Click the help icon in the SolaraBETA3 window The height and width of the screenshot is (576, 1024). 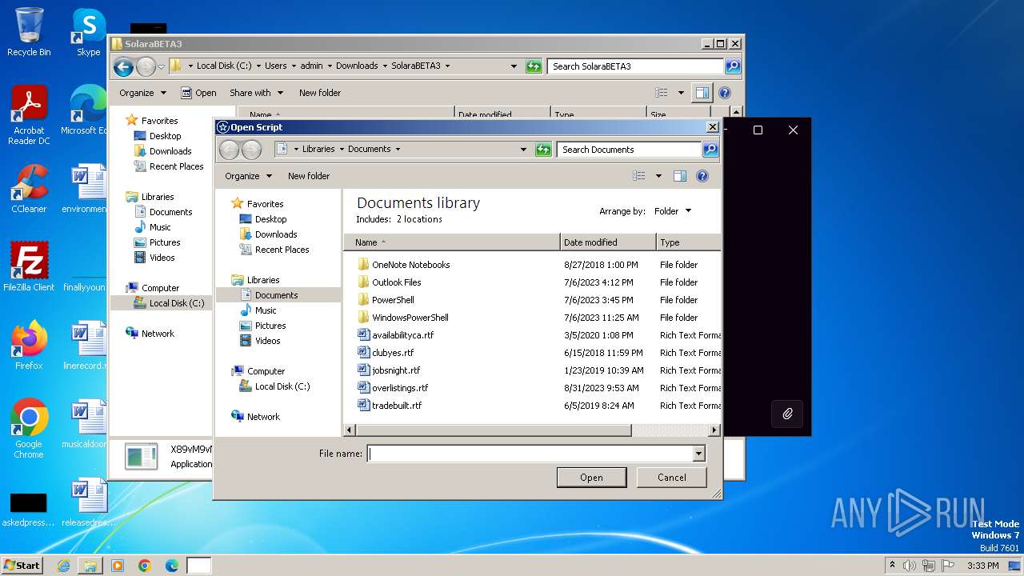(x=725, y=93)
